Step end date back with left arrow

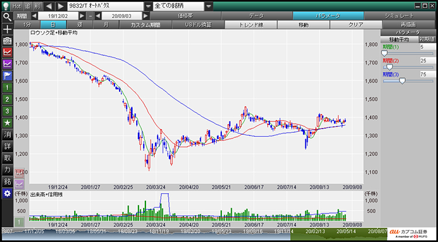tap(98, 16)
